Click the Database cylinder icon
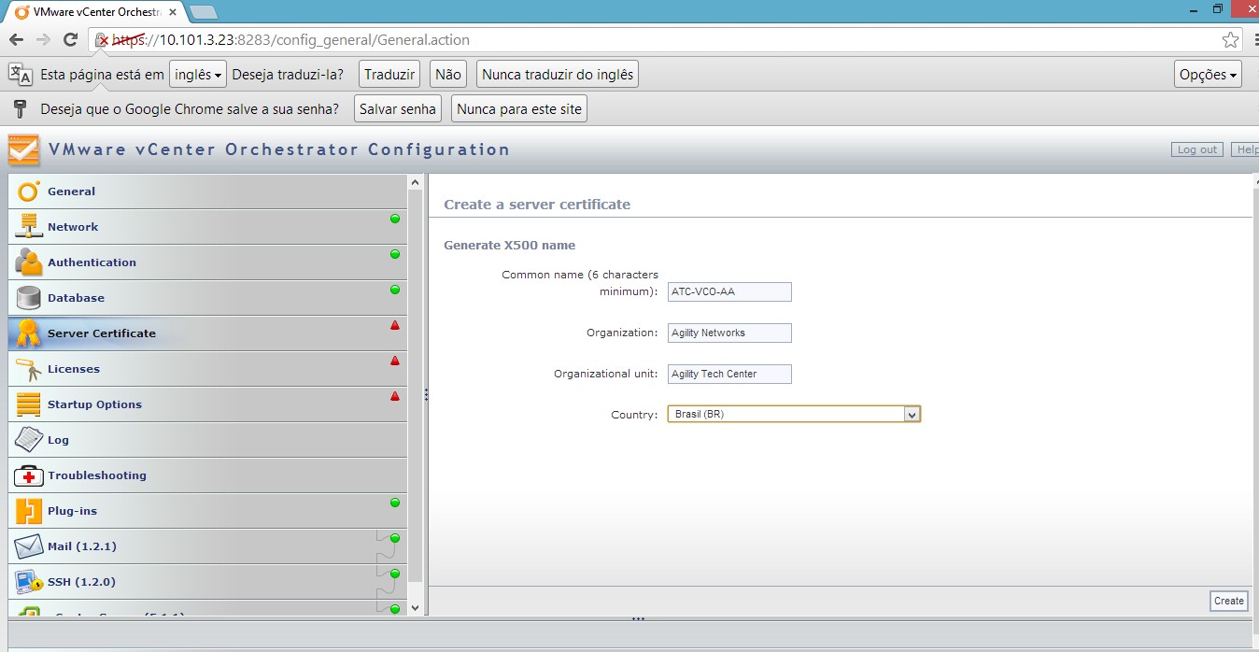The height and width of the screenshot is (652, 1259). 29,298
